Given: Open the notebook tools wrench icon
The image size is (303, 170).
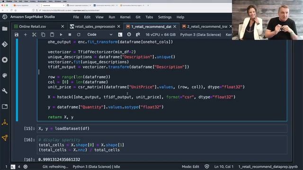Looking at the screenshot, I should coord(5,91).
